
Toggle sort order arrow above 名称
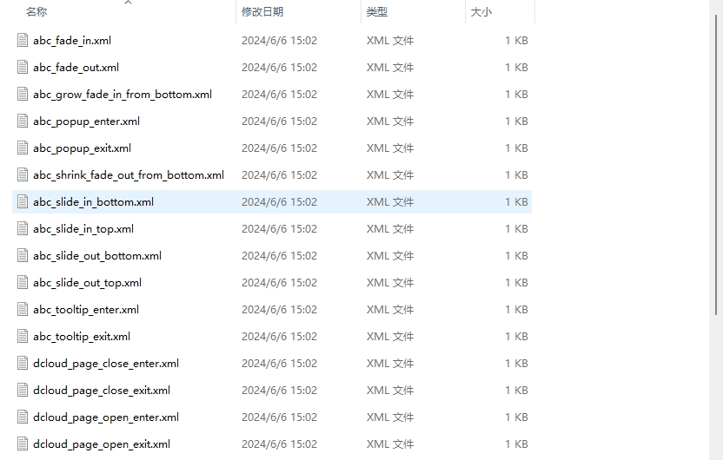click(x=129, y=3)
